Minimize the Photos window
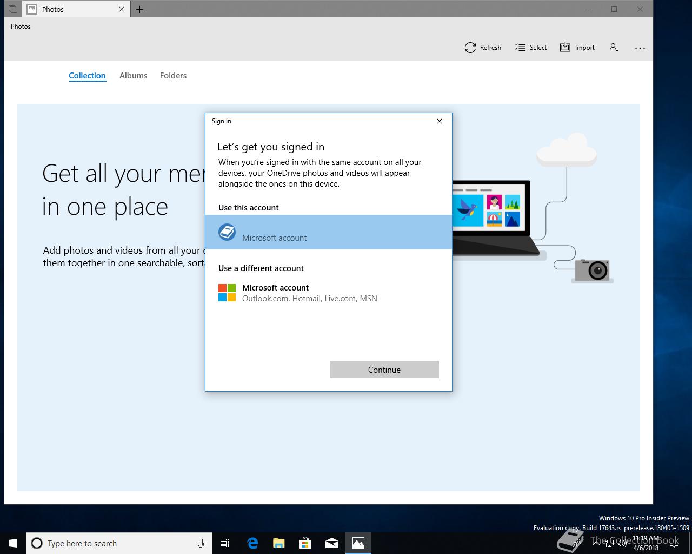The image size is (692, 554). click(588, 9)
